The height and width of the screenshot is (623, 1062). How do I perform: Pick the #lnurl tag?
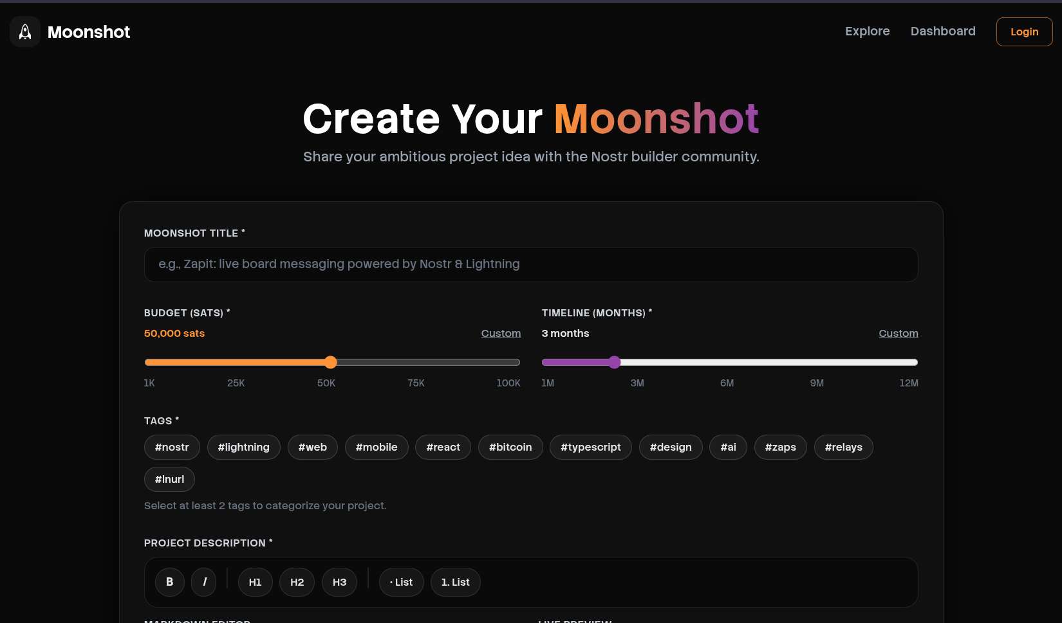pos(169,479)
